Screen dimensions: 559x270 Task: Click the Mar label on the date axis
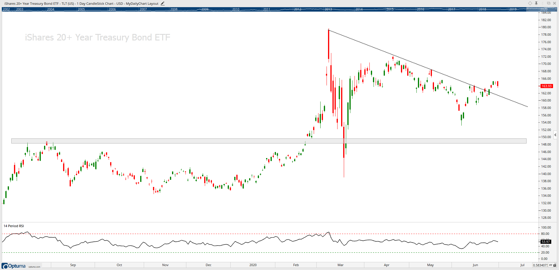[x=341, y=265]
